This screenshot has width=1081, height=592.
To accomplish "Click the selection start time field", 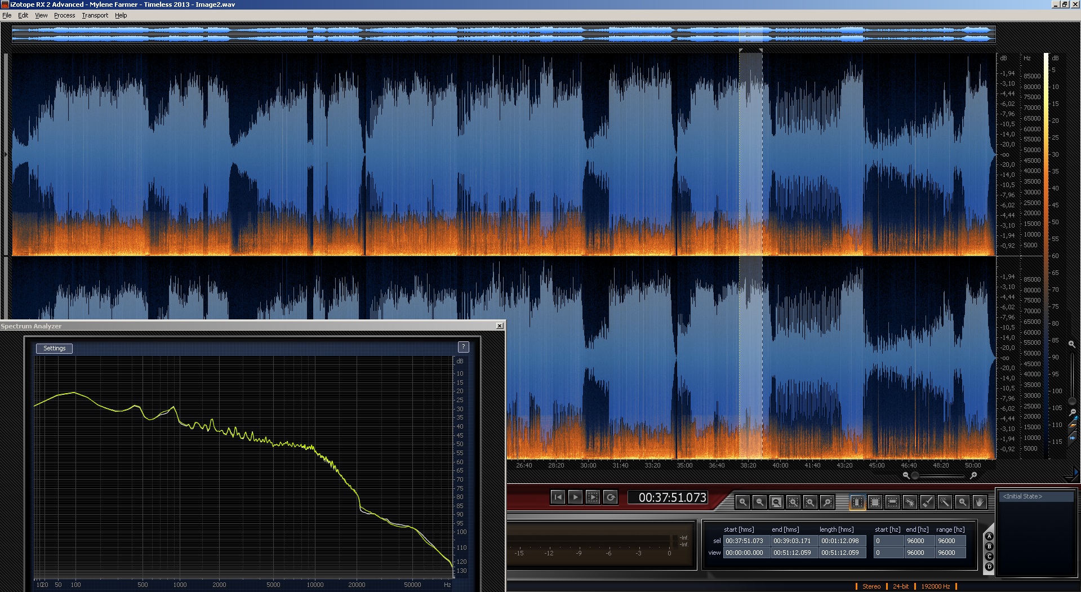I will 746,541.
